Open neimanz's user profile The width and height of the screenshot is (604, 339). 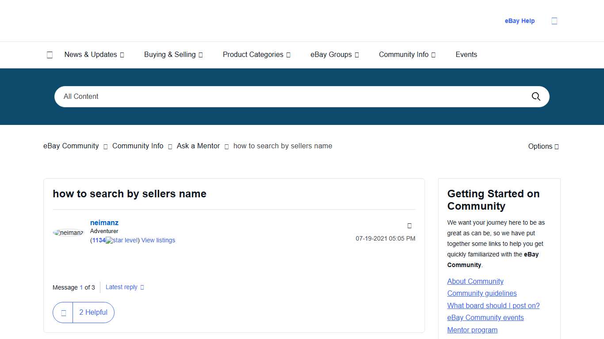click(x=104, y=222)
